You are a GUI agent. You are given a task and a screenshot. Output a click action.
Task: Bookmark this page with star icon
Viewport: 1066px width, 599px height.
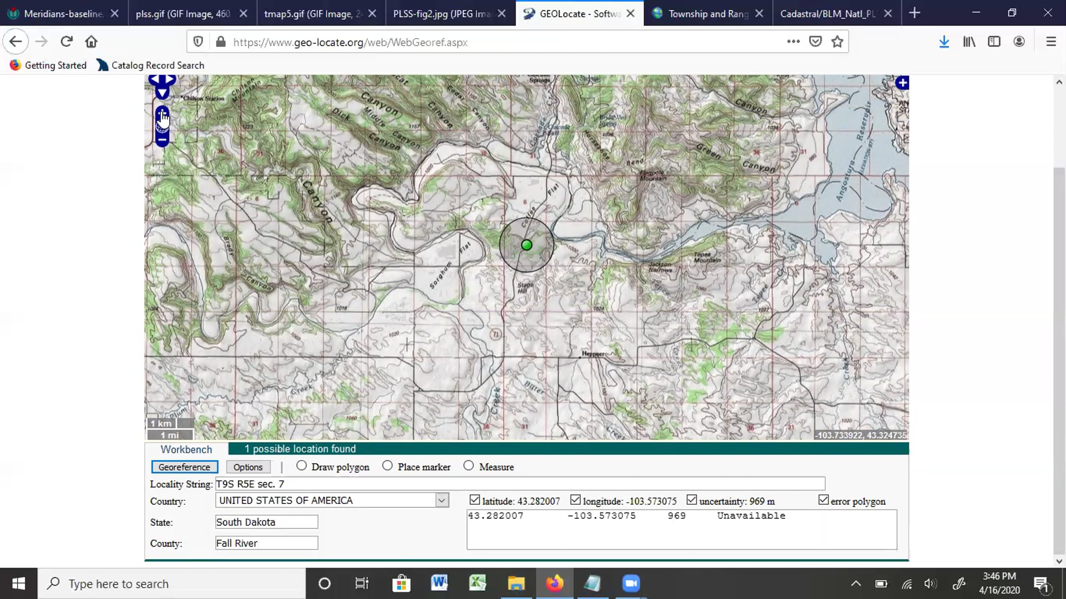click(x=837, y=42)
